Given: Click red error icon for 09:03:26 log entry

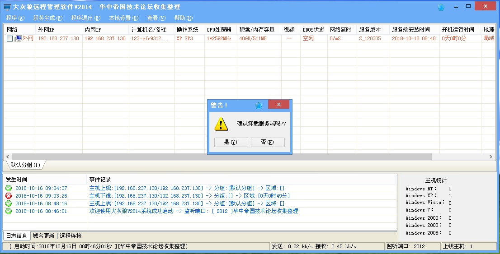Looking at the screenshot, I should (9, 196).
